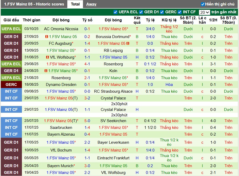
Task: Open the Borussia Dortmund team page
Action: [x=112, y=37]
